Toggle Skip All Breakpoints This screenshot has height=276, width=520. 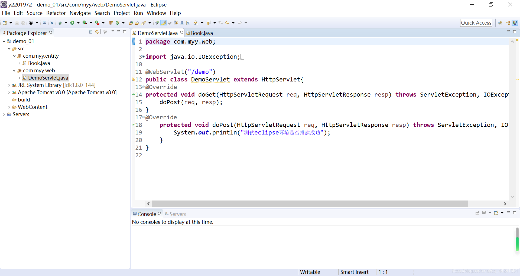tap(52, 23)
